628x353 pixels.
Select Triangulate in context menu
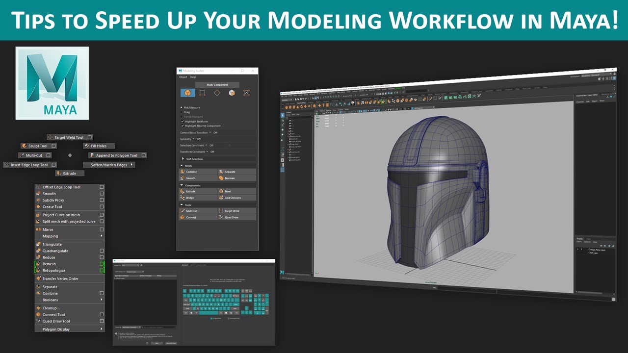70,244
